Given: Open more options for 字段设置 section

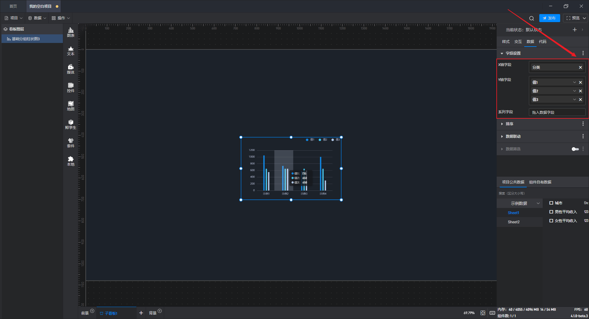Looking at the screenshot, I should 583,53.
